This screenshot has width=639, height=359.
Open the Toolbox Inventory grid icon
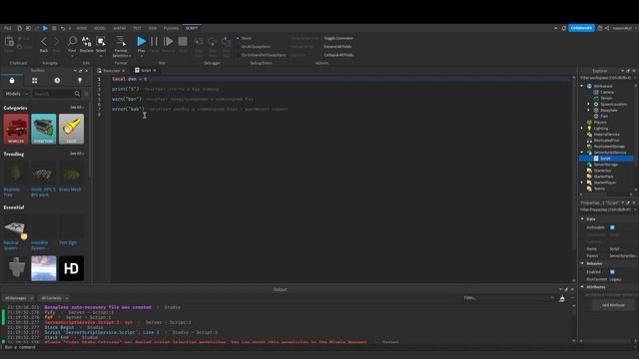(x=35, y=81)
